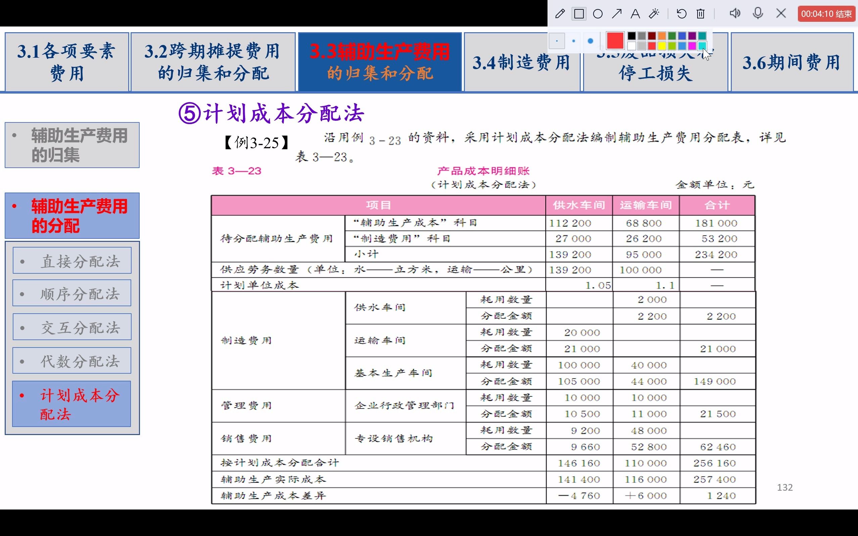Select 直接分配法 in sidebar
The image size is (858, 536).
click(x=72, y=261)
